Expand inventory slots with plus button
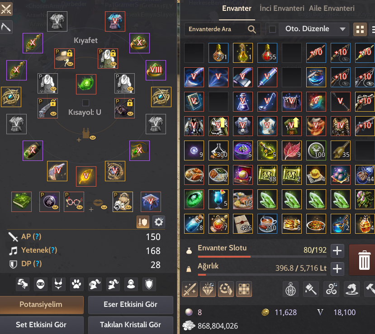The image size is (375, 334). coord(337,251)
